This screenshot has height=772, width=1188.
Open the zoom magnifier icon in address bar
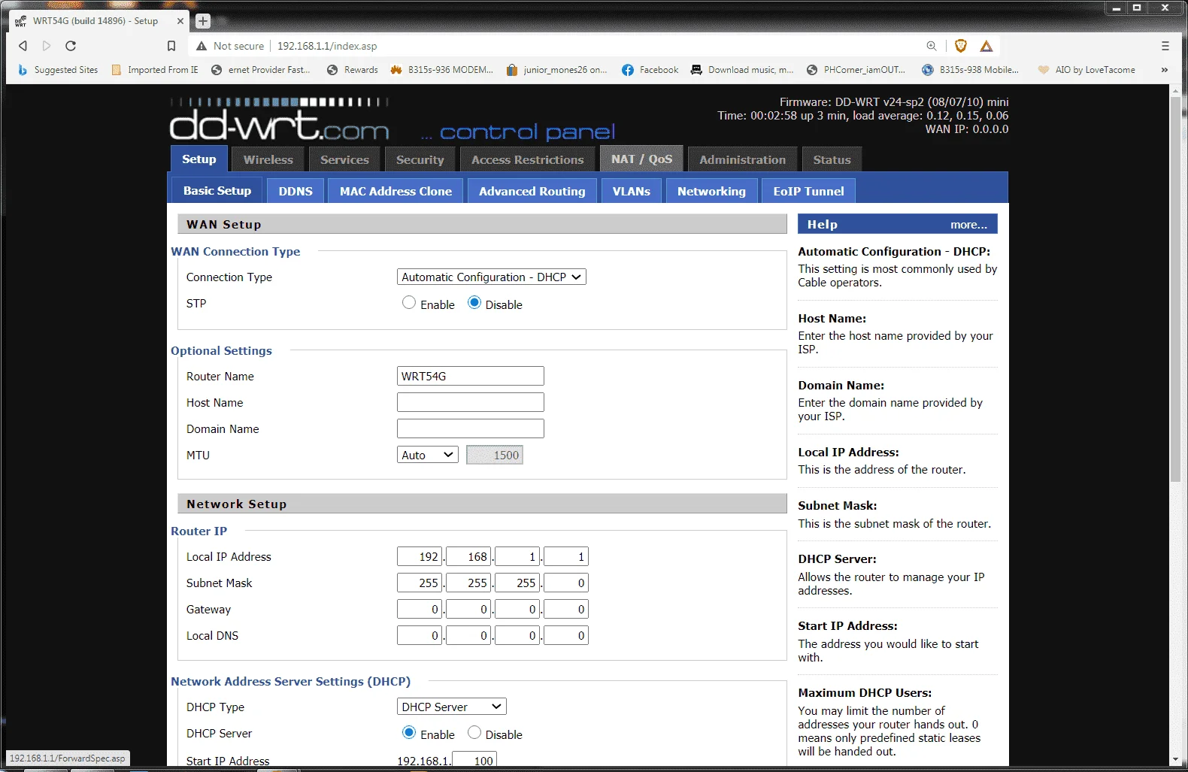tap(932, 46)
